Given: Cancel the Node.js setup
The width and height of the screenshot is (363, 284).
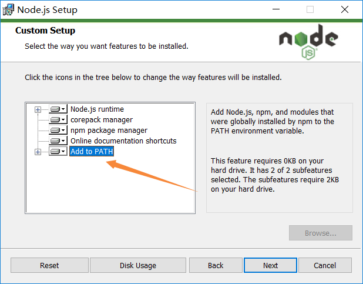Looking at the screenshot, I should [325, 265].
